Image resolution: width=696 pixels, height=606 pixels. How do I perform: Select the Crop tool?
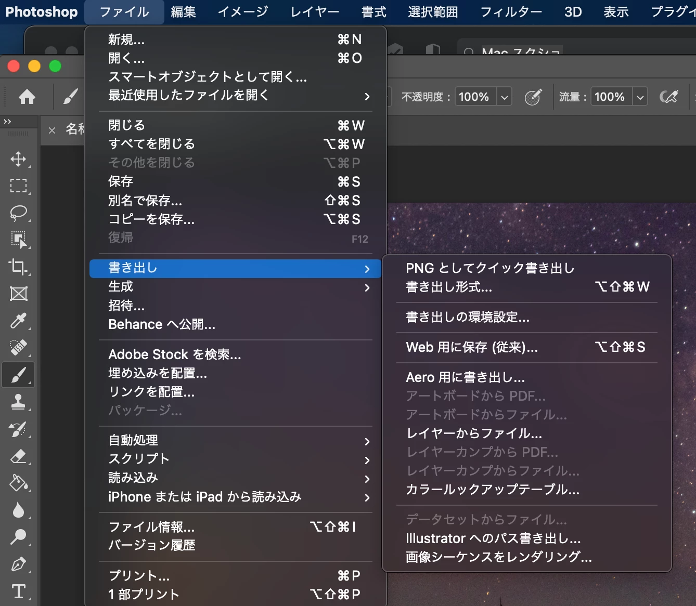18,267
